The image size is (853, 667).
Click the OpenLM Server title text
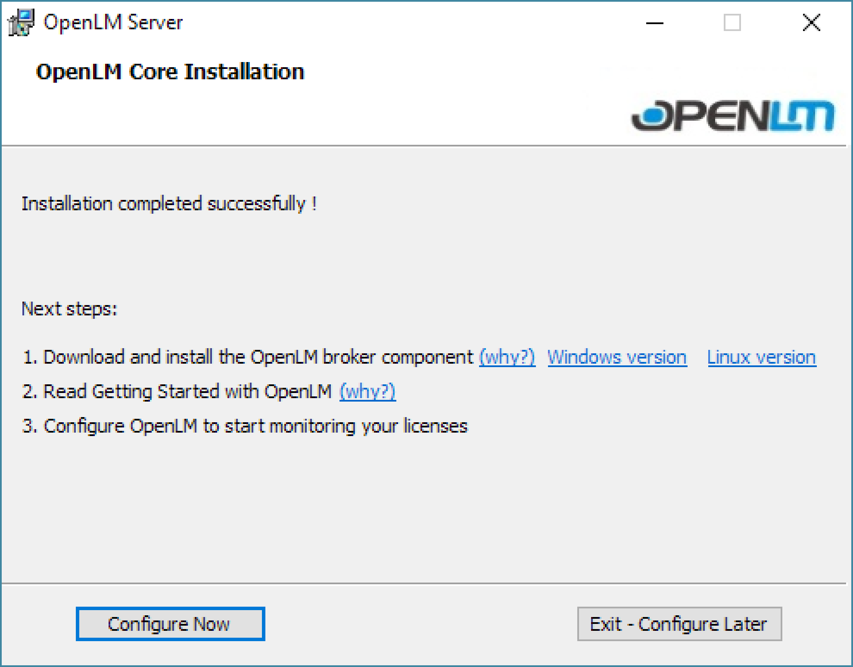click(113, 22)
